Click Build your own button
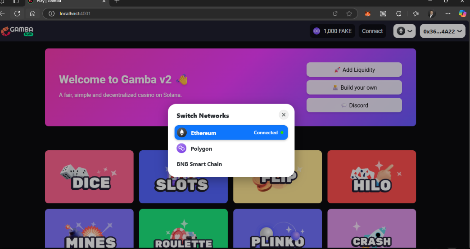Image resolution: width=470 pixels, height=249 pixels. pyautogui.click(x=354, y=87)
